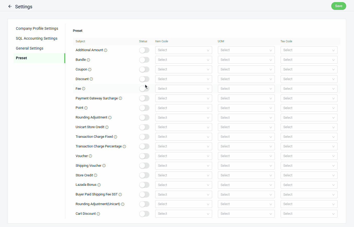Click info icon next to Transaction Charge Percentage
The image size is (354, 227).
point(124,146)
